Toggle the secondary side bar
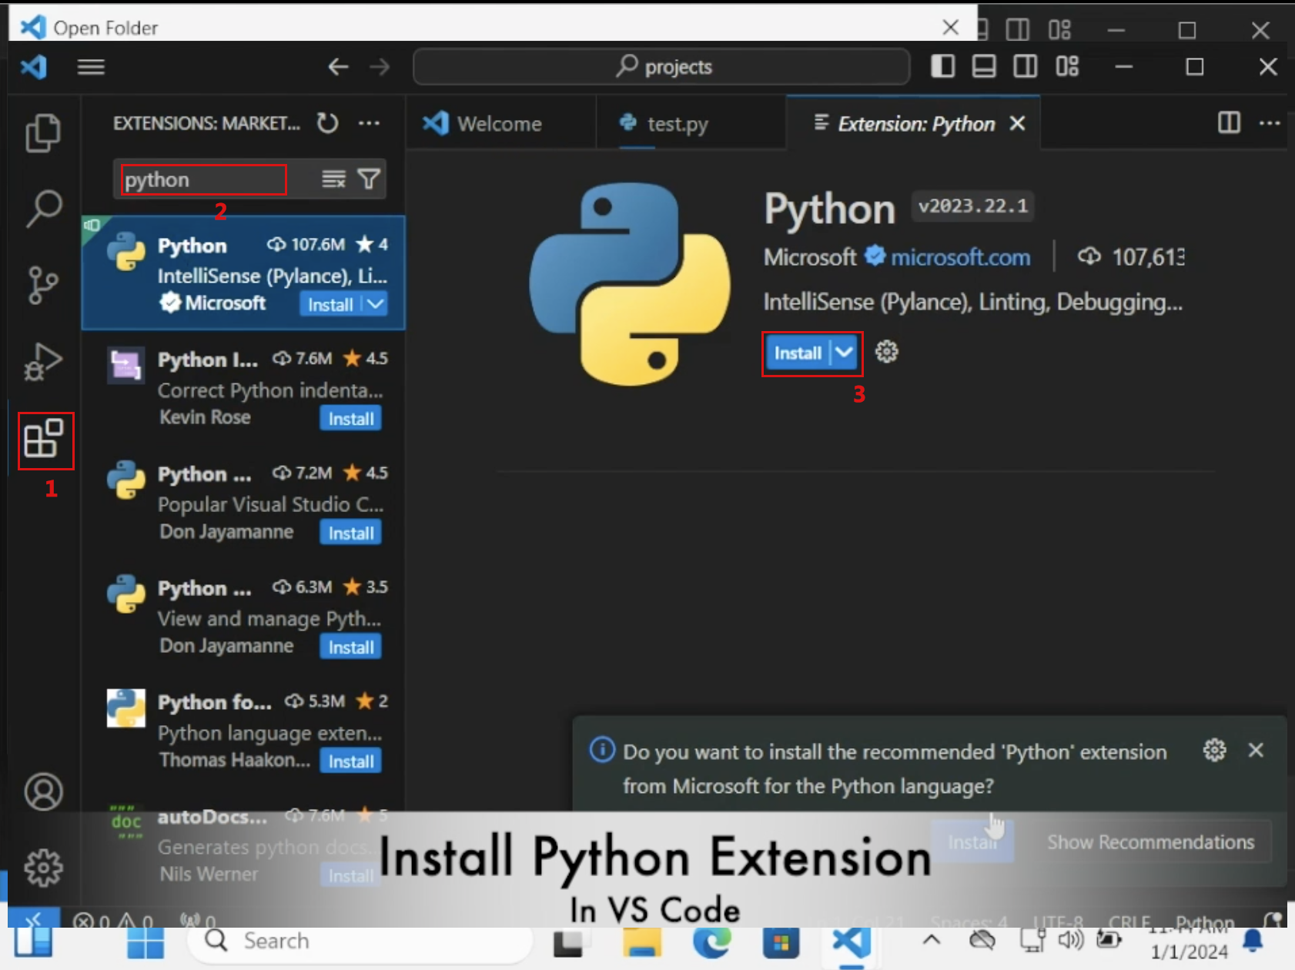Screen dimensions: 1295x970 1026,66
